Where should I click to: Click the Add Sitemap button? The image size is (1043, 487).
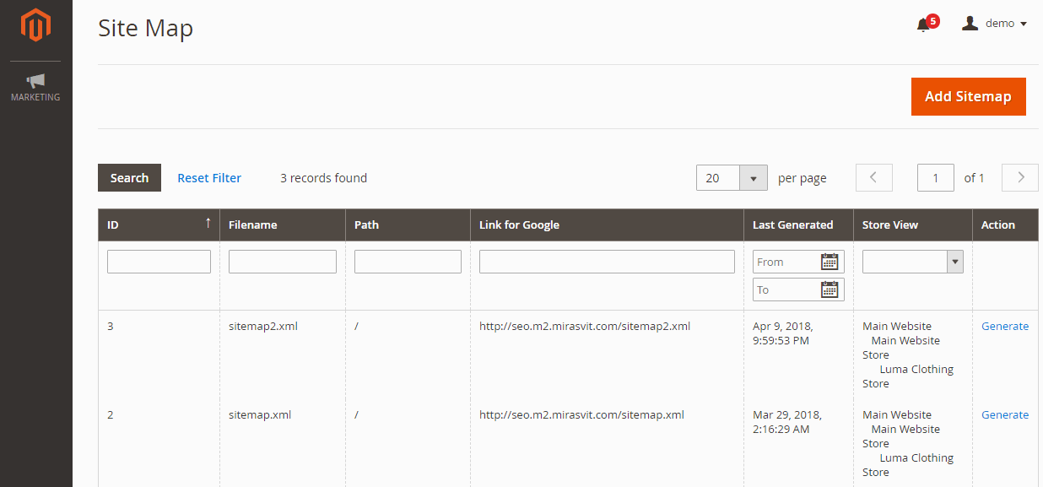(x=968, y=96)
